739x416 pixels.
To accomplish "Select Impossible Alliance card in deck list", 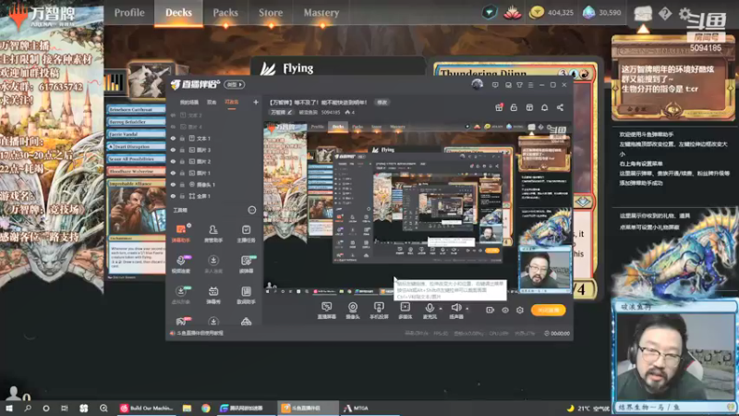I will click(136, 227).
